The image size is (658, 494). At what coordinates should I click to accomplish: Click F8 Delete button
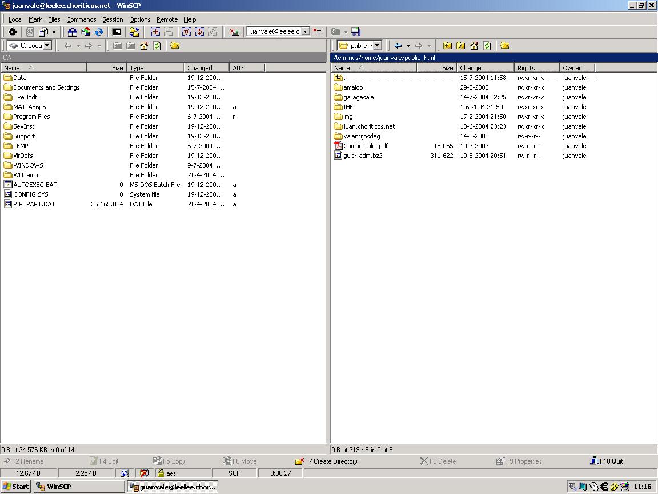point(438,461)
